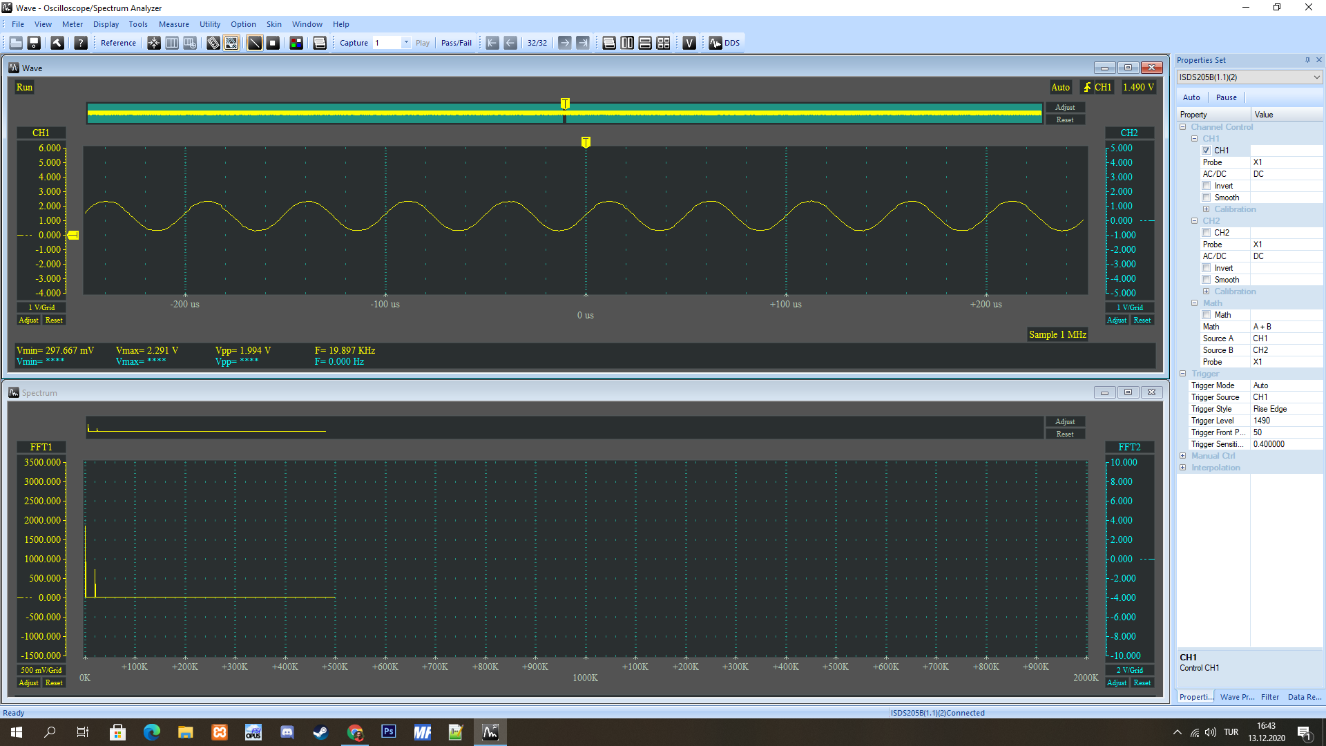The image size is (1326, 746).
Task: Click the Auto button in Properties Set
Action: pyautogui.click(x=1192, y=97)
